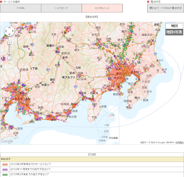Click the 横須賀 city label

tap(117, 94)
